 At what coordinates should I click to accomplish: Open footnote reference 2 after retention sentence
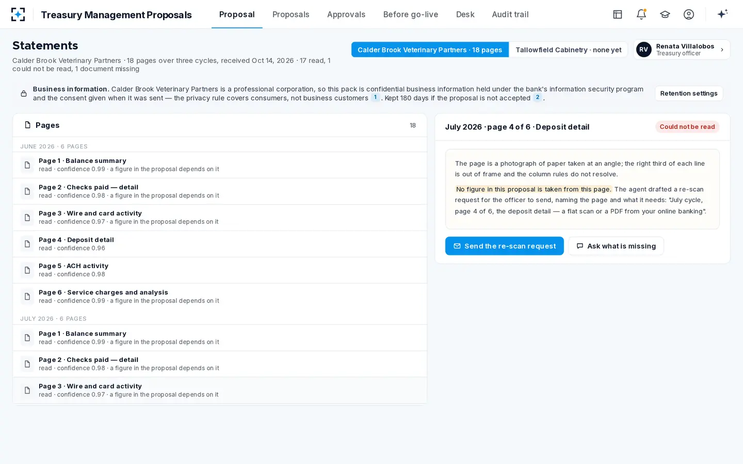click(538, 97)
